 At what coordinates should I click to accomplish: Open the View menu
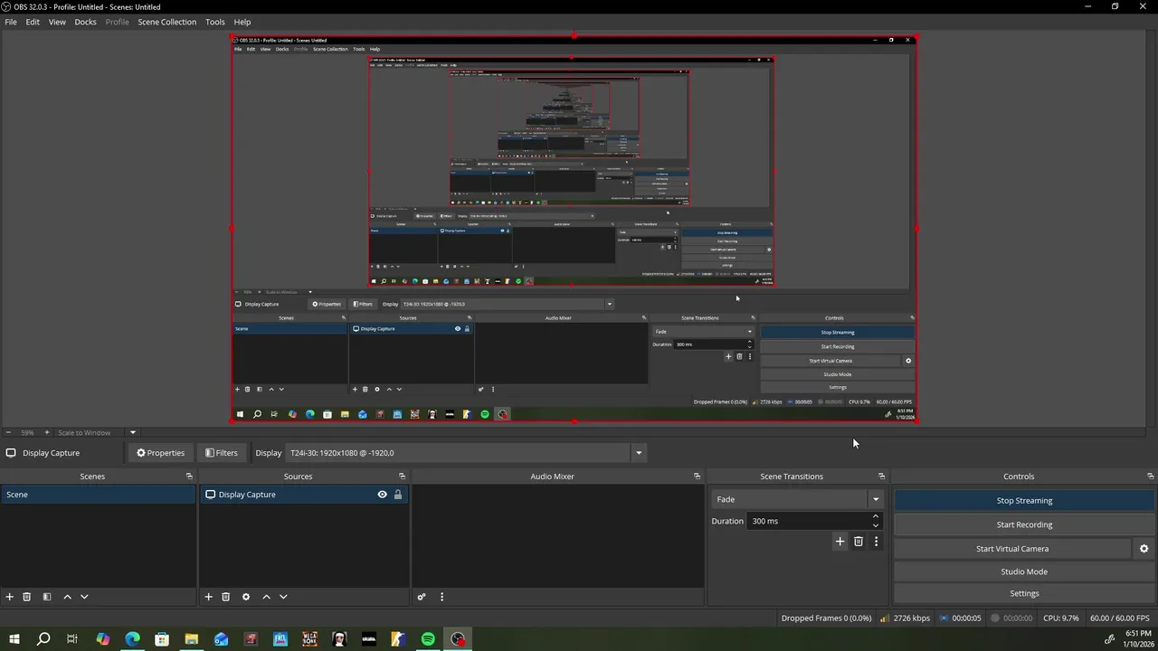(57, 22)
